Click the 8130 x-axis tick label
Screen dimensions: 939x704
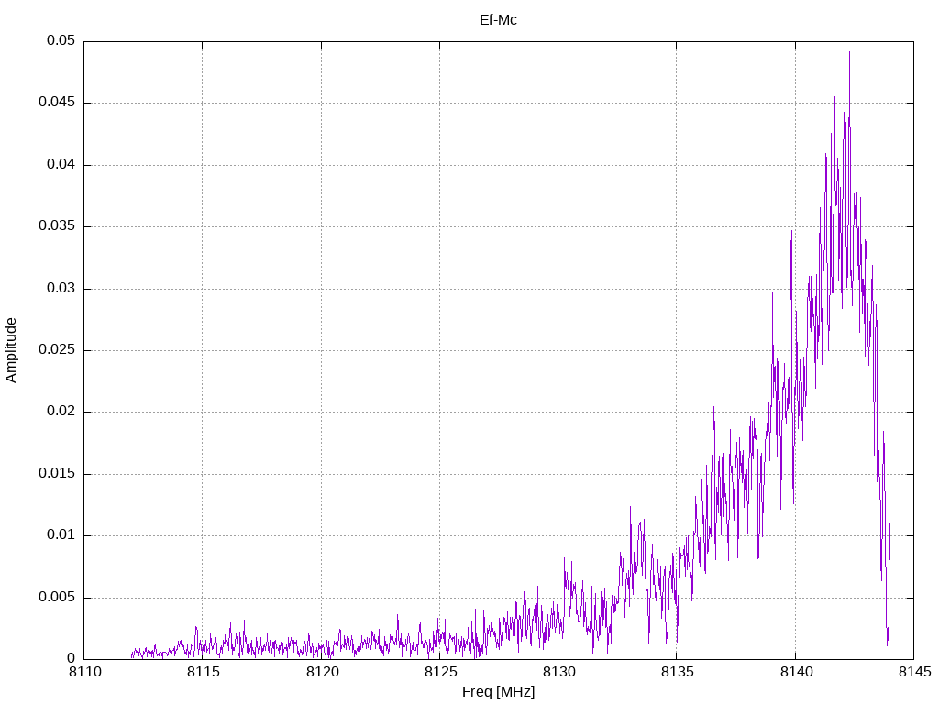point(558,674)
